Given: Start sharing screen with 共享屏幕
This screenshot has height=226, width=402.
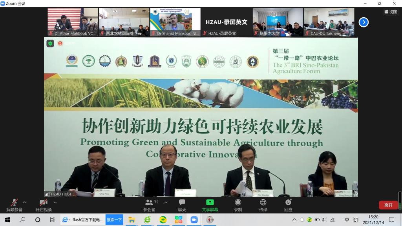Looking at the screenshot, I should click(x=210, y=204).
